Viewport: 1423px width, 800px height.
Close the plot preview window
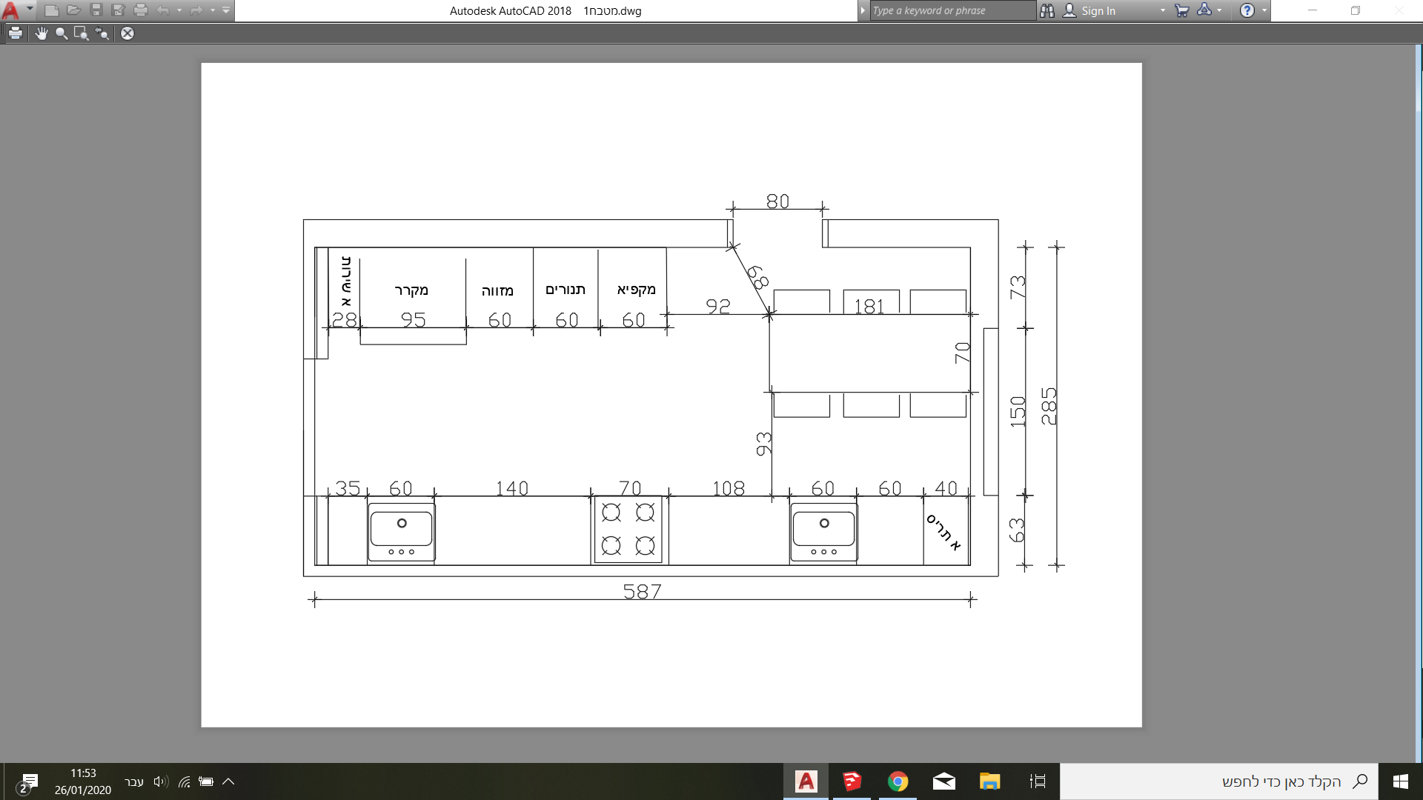[x=127, y=33]
